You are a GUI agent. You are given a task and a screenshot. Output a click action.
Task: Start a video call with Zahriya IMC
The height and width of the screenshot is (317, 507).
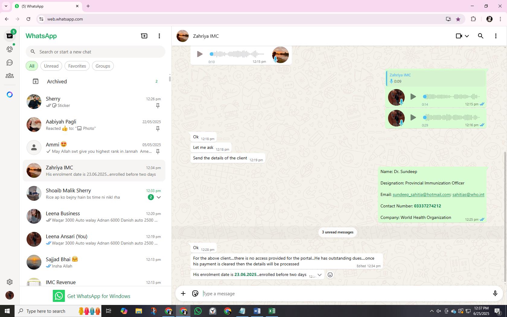point(459,36)
